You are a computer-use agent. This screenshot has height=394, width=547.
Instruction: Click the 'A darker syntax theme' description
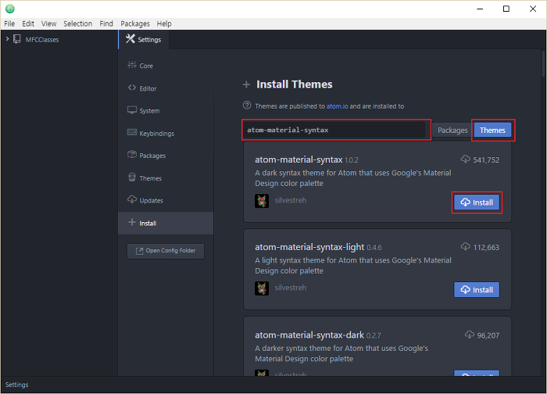[x=341, y=353]
